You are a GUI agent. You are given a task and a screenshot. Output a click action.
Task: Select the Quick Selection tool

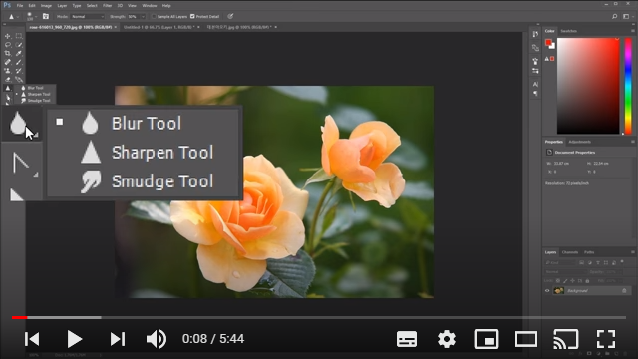[x=19, y=45]
